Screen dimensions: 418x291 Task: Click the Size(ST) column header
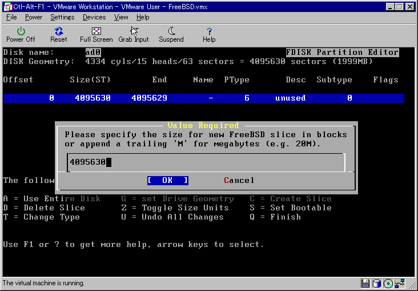(x=90, y=80)
